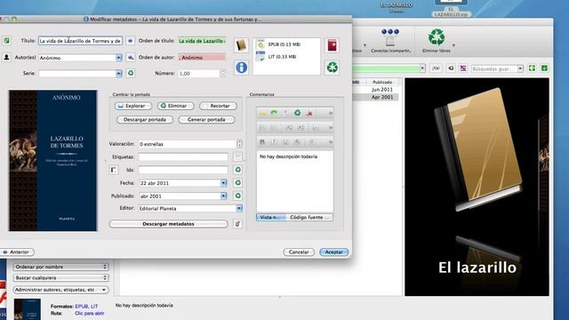Image resolution: width=569 pixels, height=320 pixels.
Task: Expand the formatting row overflow chevron beside Bold
Action: point(330,142)
